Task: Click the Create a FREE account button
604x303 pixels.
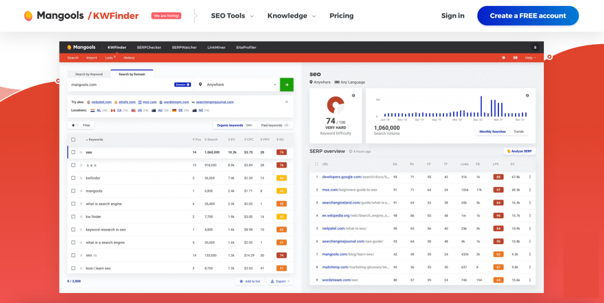Action: click(527, 16)
